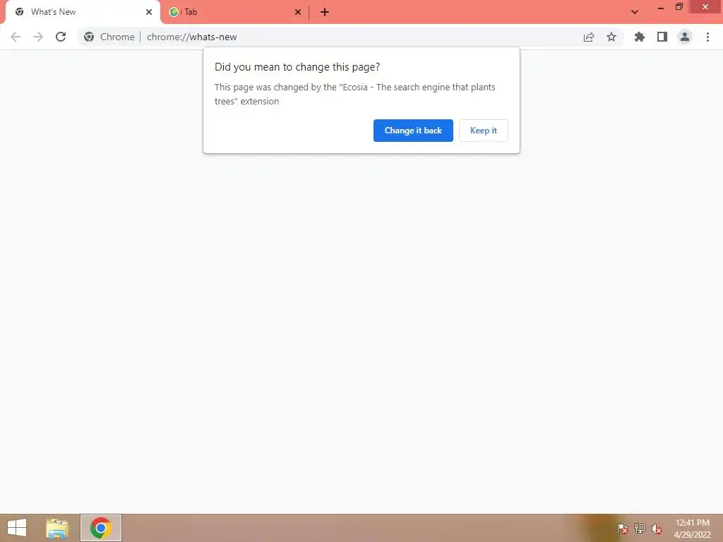Open File Explorer from taskbar
723x542 pixels.
pyautogui.click(x=57, y=528)
